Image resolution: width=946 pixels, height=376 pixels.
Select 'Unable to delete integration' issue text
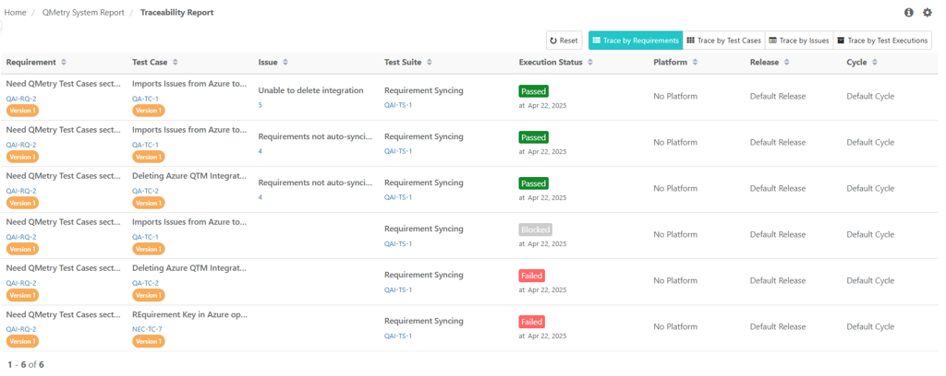[310, 90]
